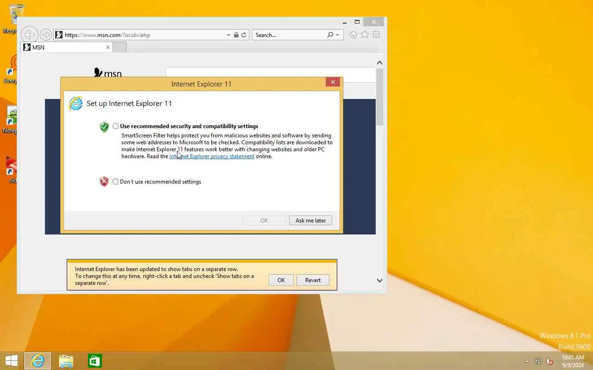Open a new tab with the blank tab button
Image resolution: width=593 pixels, height=370 pixels.
point(120,47)
